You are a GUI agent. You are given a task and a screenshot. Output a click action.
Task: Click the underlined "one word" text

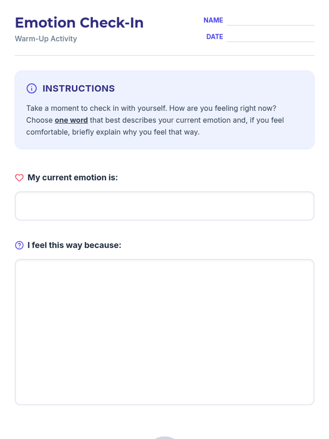[71, 120]
